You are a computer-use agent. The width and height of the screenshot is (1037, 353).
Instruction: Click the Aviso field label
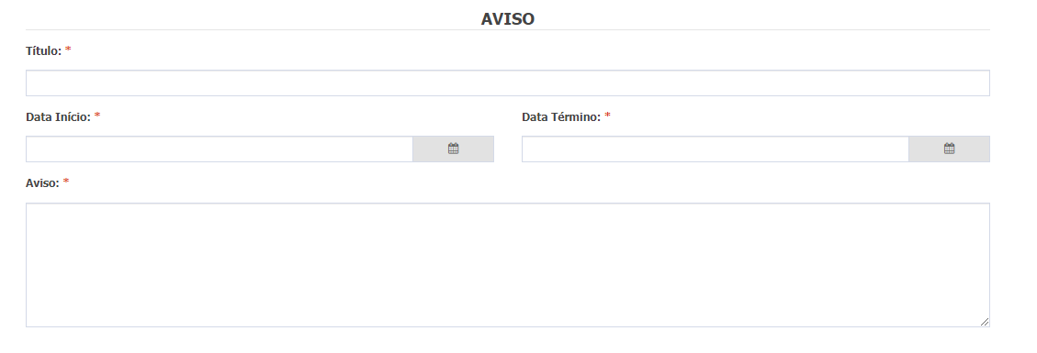click(42, 182)
